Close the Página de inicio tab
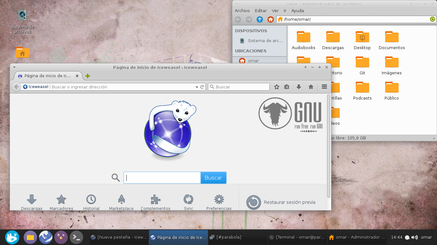 coord(77,76)
